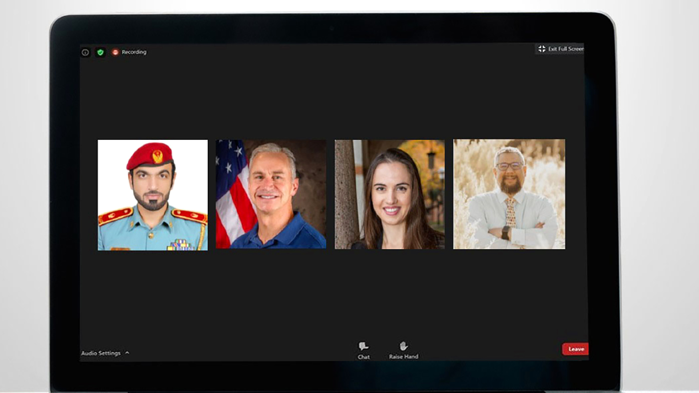Select participant video with American flag
The width and height of the screenshot is (699, 393).
click(x=271, y=194)
